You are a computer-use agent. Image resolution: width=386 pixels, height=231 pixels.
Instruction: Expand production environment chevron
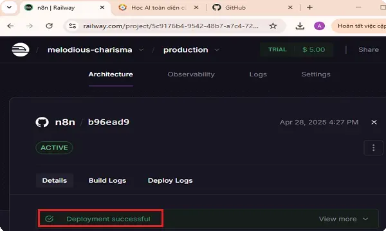217,50
